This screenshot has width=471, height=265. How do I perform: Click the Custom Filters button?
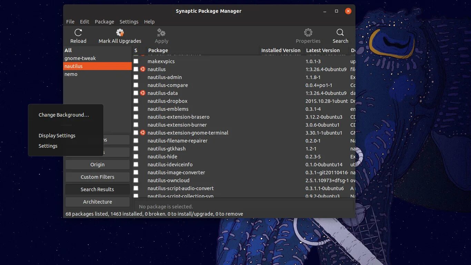pyautogui.click(x=98, y=177)
